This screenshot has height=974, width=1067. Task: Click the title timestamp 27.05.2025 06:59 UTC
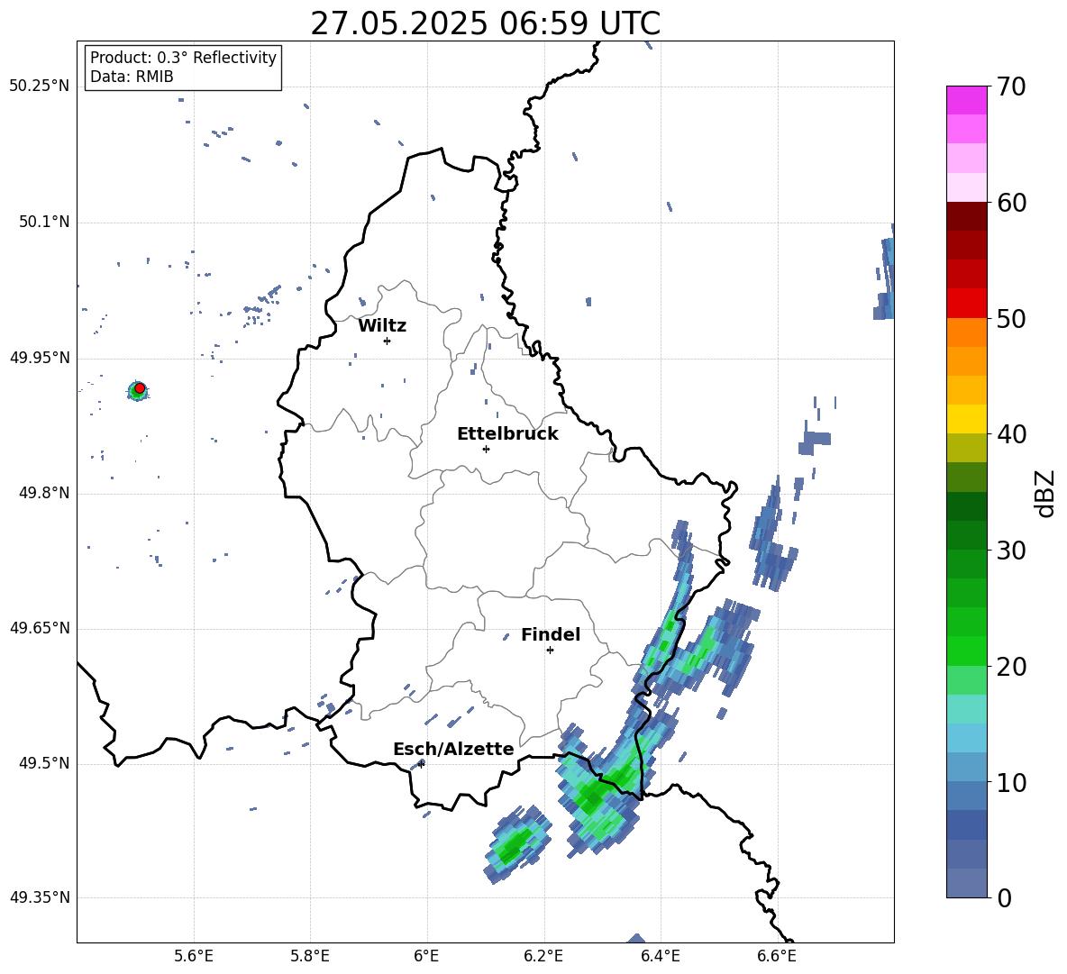click(x=485, y=23)
